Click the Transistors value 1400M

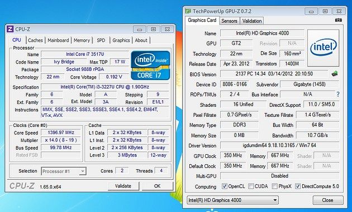point(292,64)
